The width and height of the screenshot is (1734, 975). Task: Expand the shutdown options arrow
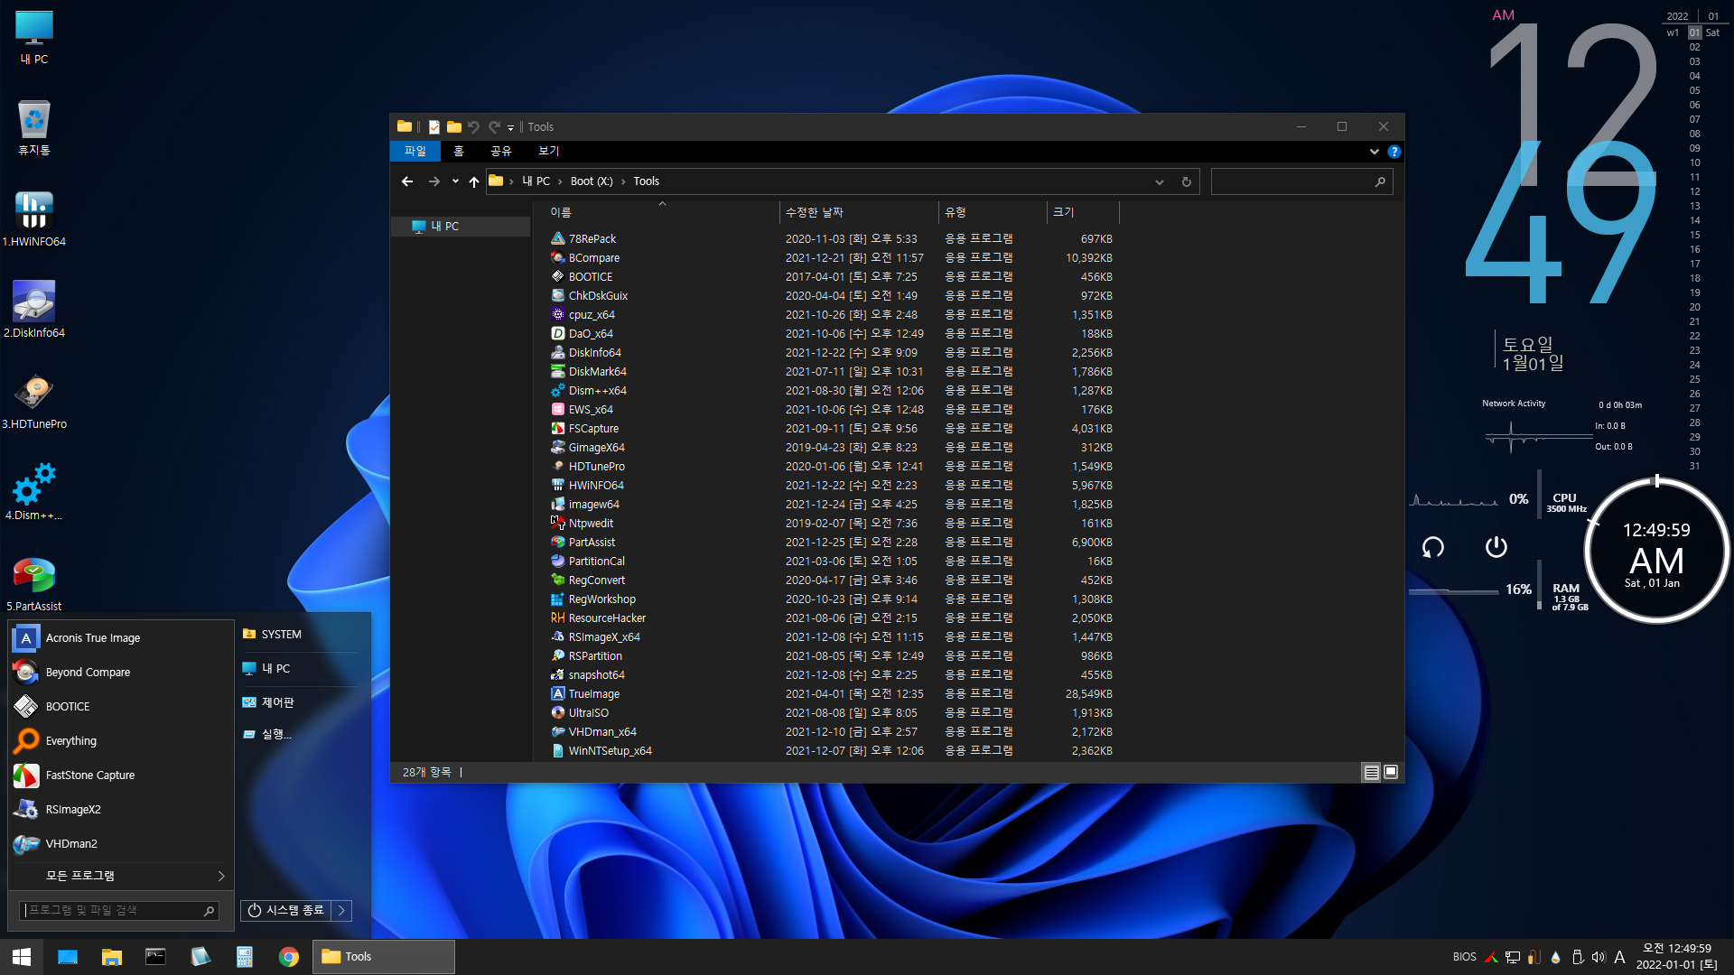(341, 911)
